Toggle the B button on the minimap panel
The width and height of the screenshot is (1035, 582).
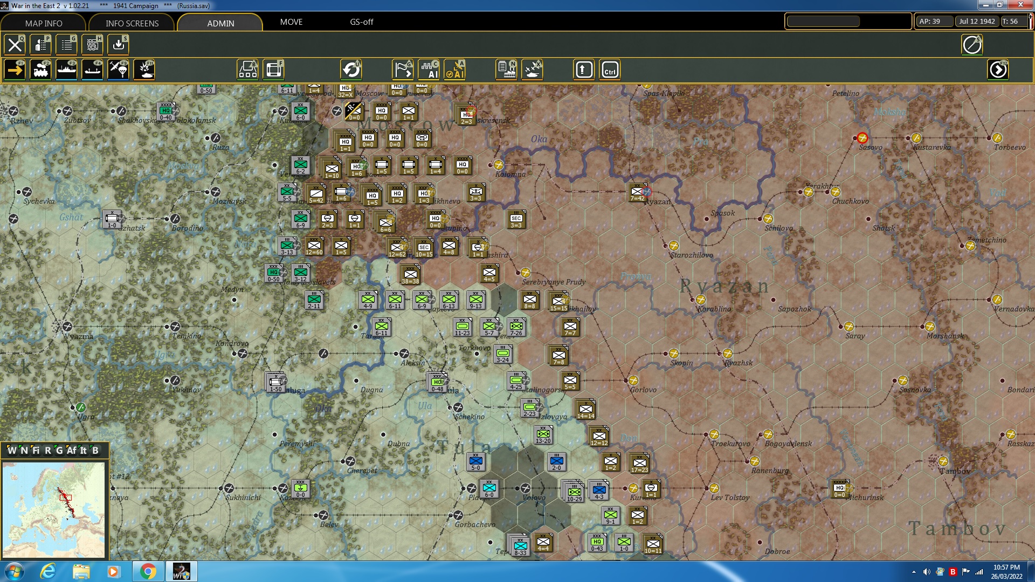click(95, 451)
